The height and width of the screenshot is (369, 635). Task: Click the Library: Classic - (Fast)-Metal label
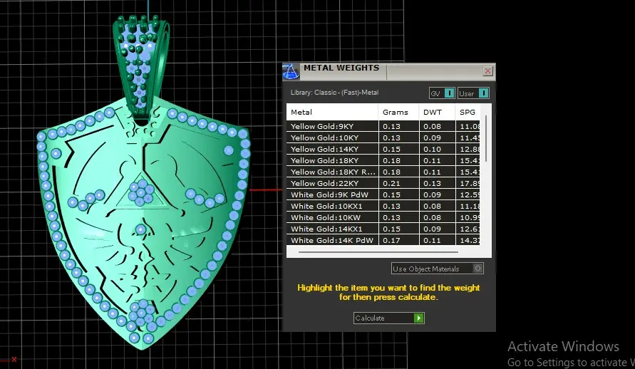334,93
